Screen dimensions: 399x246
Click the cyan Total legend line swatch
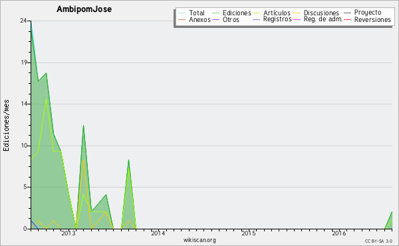182,13
